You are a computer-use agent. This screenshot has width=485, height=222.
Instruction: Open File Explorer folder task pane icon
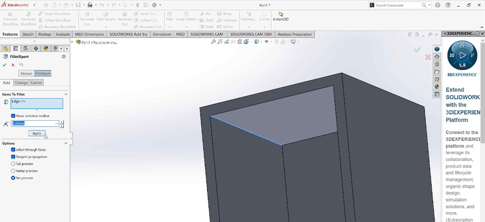point(437,72)
